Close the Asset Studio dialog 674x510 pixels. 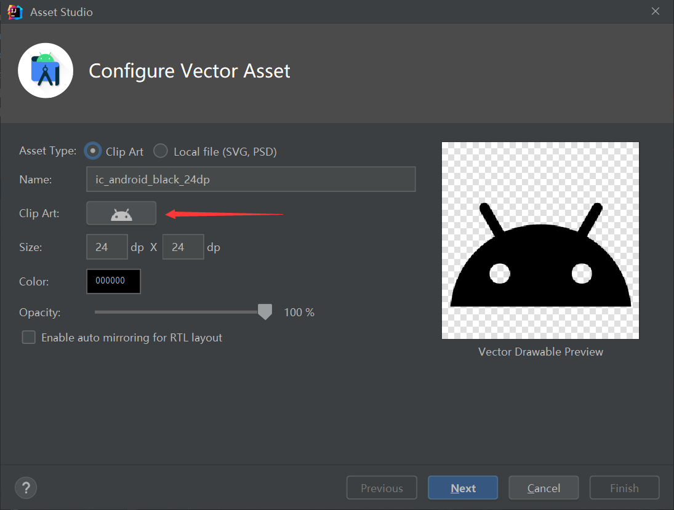point(656,12)
